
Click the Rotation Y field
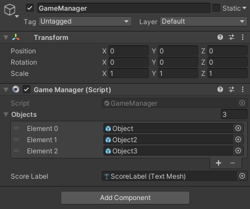[x=178, y=62]
